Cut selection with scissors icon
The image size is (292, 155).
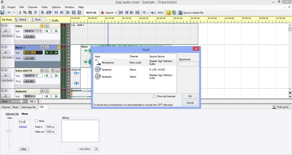coord(20,13)
